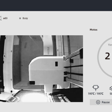Click the printer device icon beside ad3
This screenshot has width=112, height=112.
click(1, 18)
